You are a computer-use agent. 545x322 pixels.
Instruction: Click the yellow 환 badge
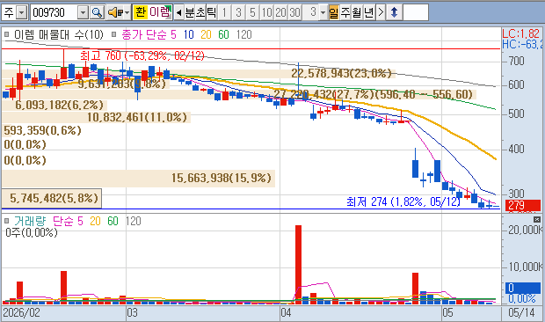pos(140,12)
